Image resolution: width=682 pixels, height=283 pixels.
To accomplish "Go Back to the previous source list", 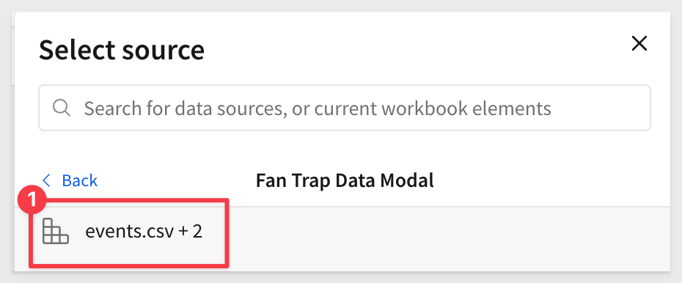I will 70,180.
